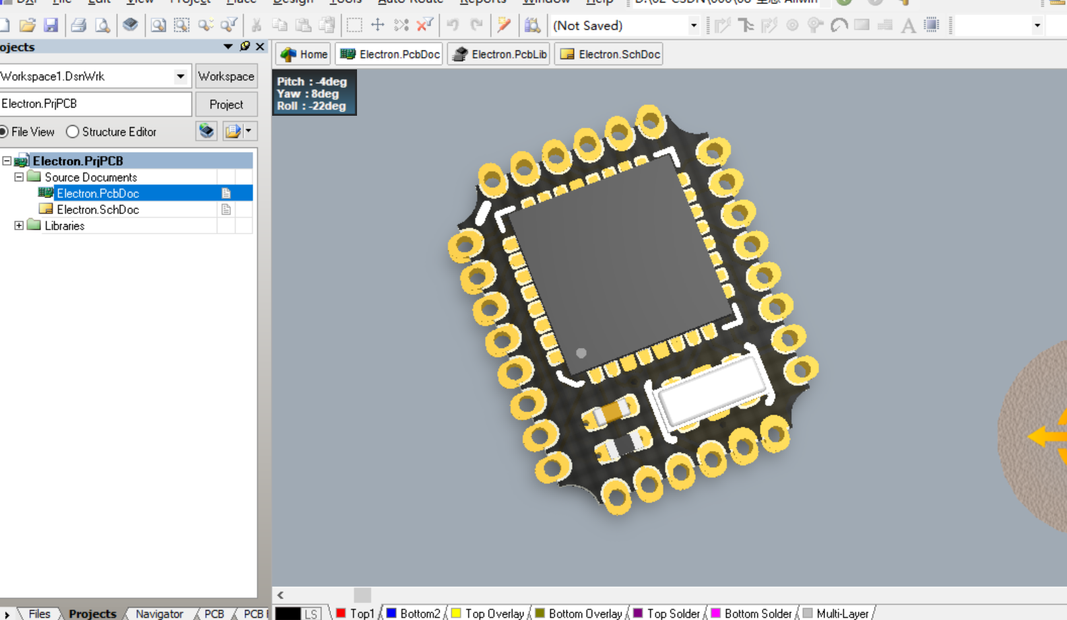Print the document using printer icon

(79, 26)
